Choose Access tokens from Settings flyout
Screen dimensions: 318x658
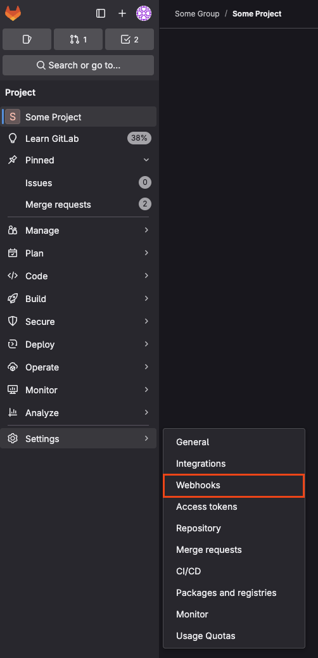234,507
